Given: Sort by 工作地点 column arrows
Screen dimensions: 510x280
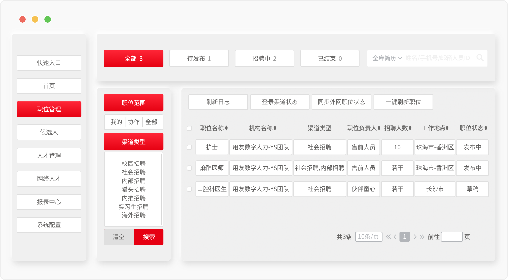Looking at the screenshot, I should [447, 128].
